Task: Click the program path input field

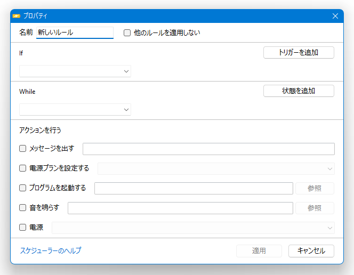Action: (x=194, y=188)
